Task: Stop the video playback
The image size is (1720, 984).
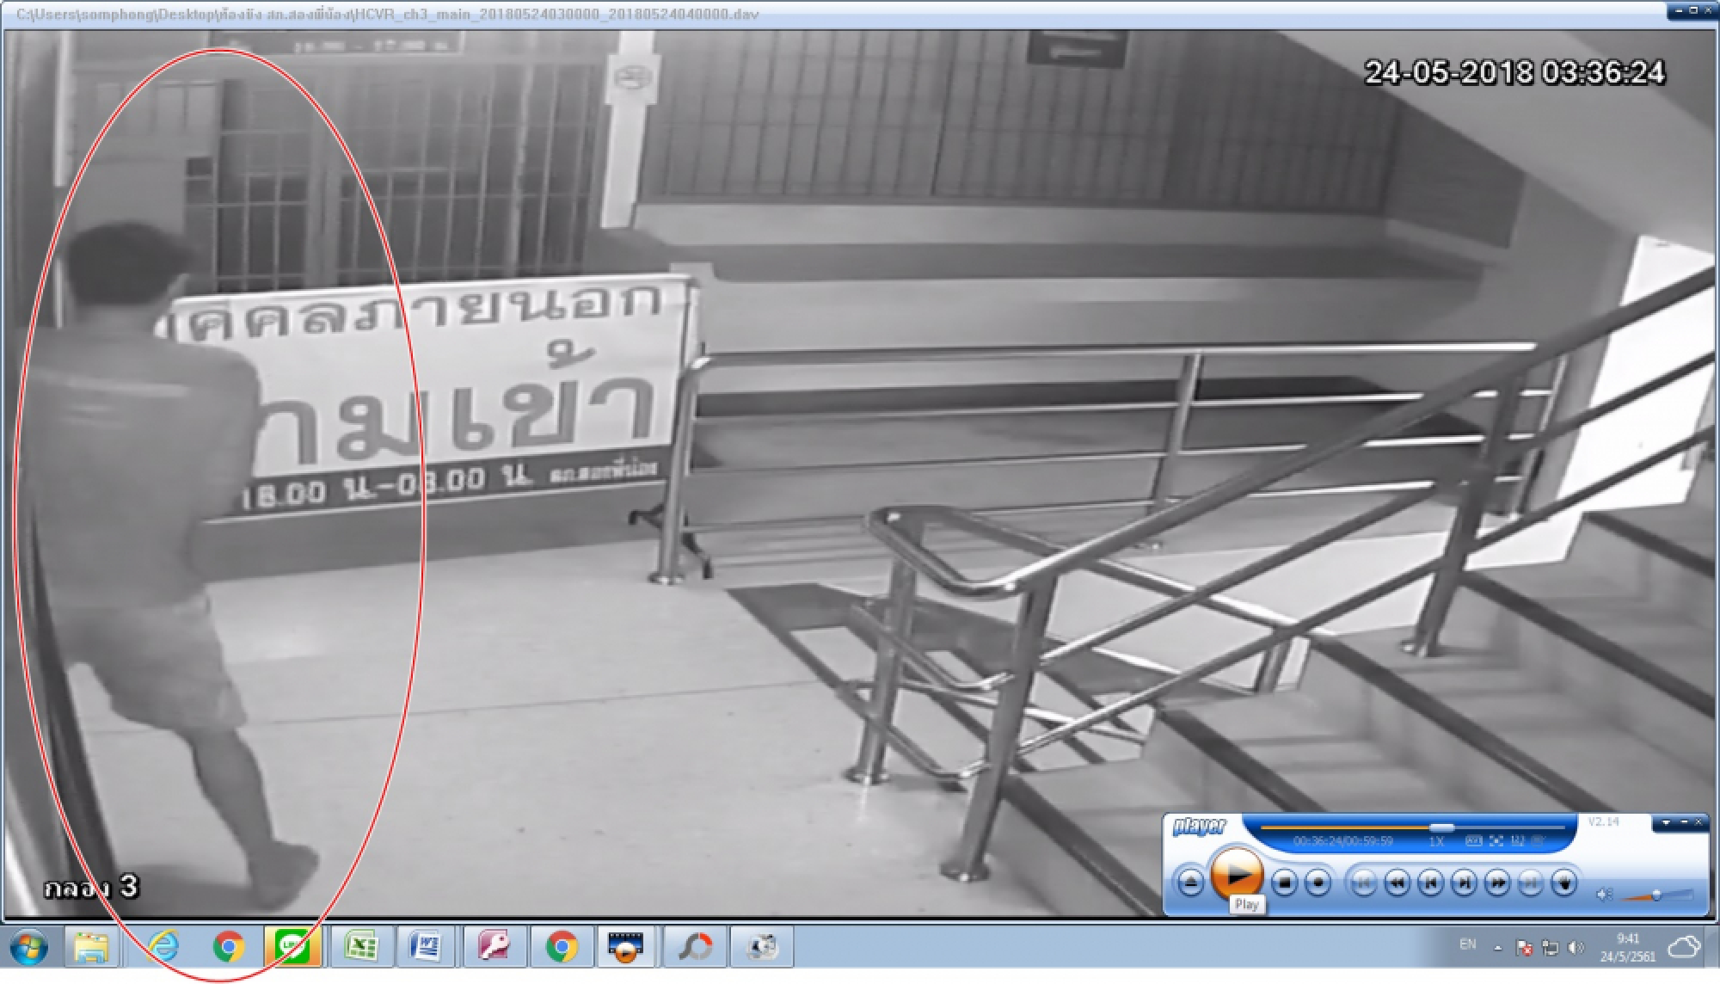Action: coord(1284,883)
